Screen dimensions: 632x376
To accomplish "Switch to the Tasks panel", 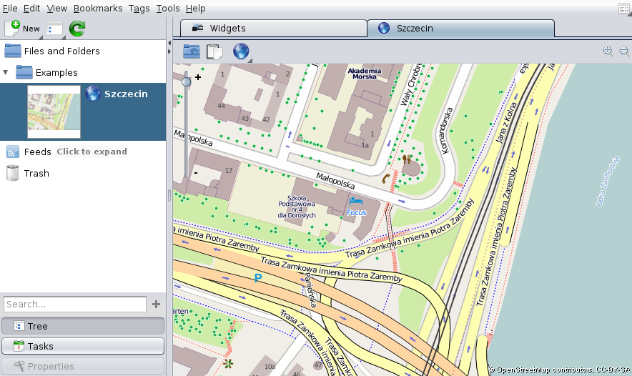I will [83, 346].
